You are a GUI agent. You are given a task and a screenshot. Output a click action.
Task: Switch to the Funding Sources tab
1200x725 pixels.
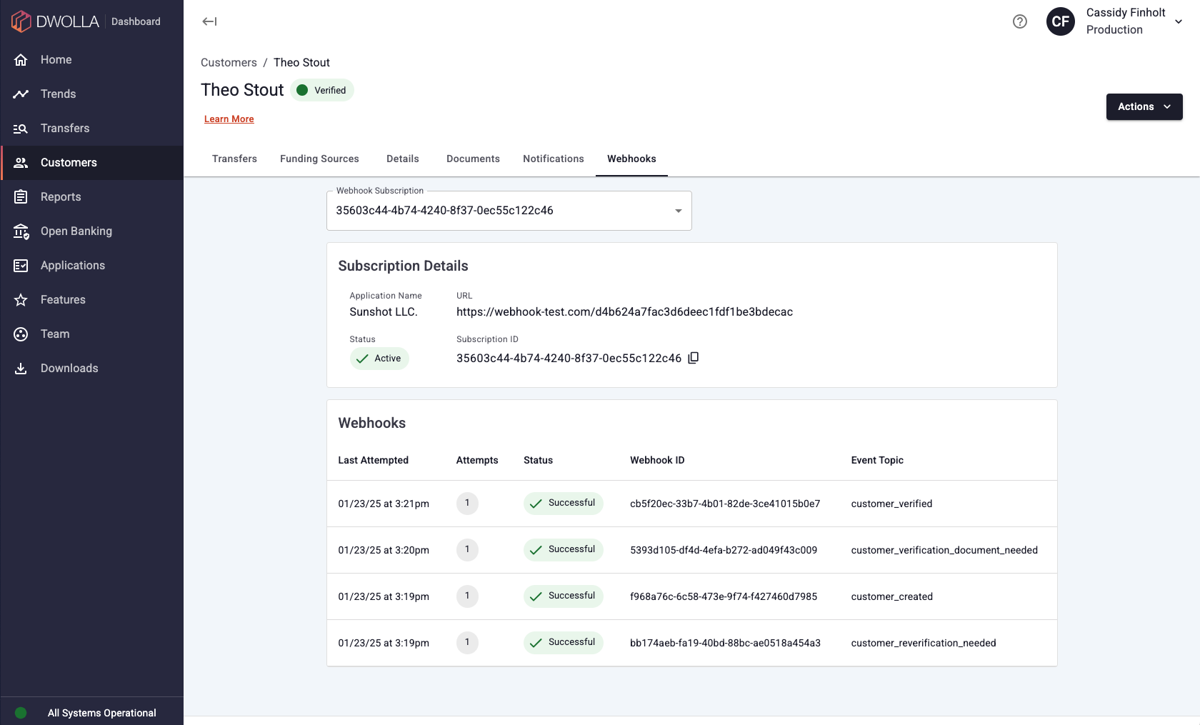319,159
